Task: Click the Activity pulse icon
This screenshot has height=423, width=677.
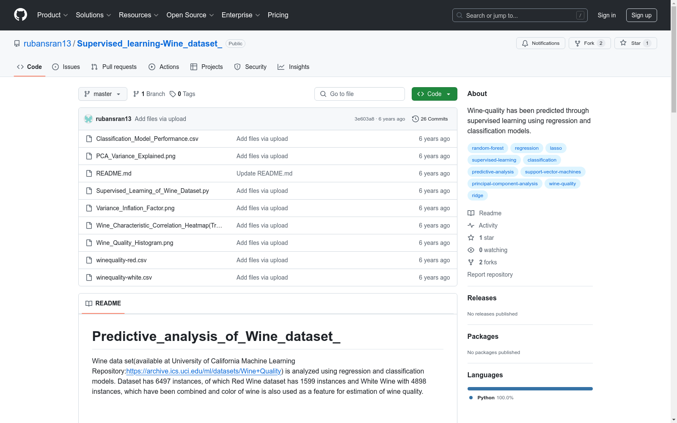Action: (x=471, y=225)
